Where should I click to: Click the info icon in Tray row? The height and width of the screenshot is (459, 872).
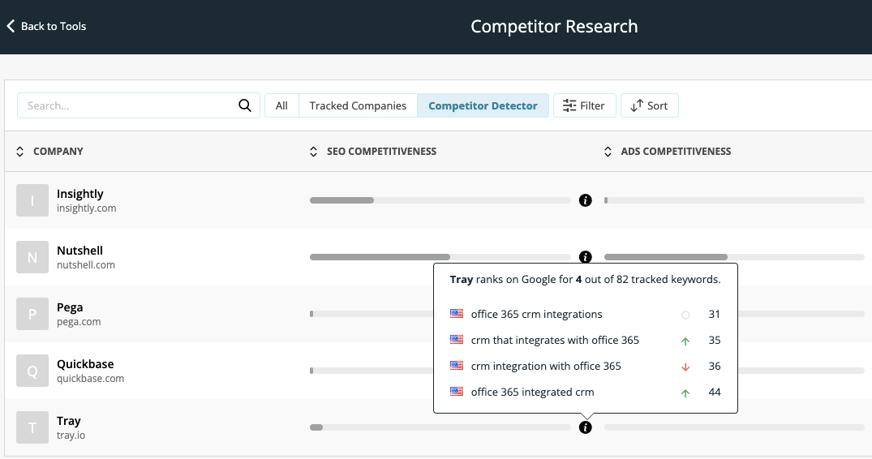click(x=586, y=427)
